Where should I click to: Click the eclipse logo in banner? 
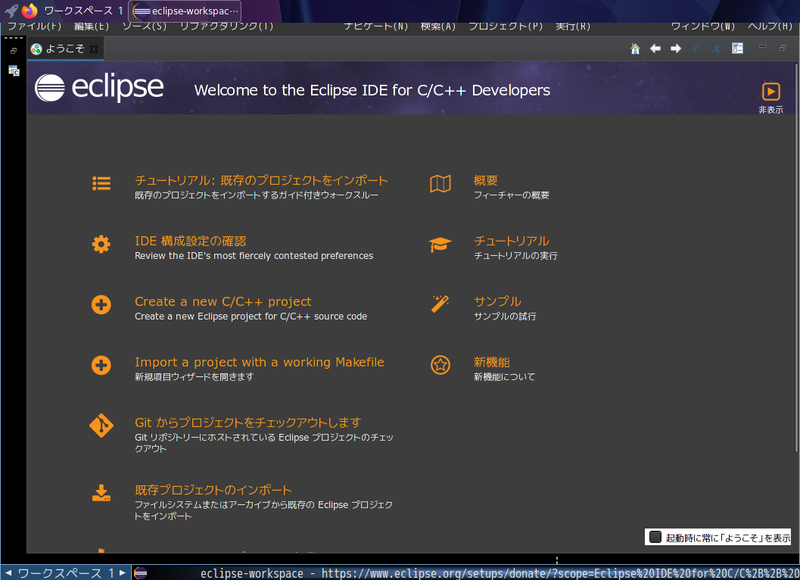[99, 88]
